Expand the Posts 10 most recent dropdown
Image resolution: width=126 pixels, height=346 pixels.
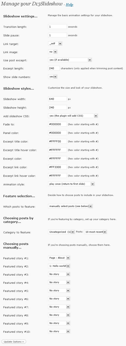click(95, 232)
